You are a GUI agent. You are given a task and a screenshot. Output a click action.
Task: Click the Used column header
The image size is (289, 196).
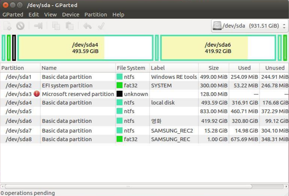(x=244, y=68)
